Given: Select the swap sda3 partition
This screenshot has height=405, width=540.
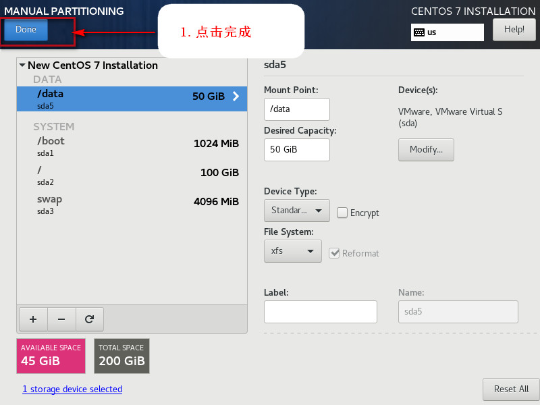Looking at the screenshot, I should (132, 205).
